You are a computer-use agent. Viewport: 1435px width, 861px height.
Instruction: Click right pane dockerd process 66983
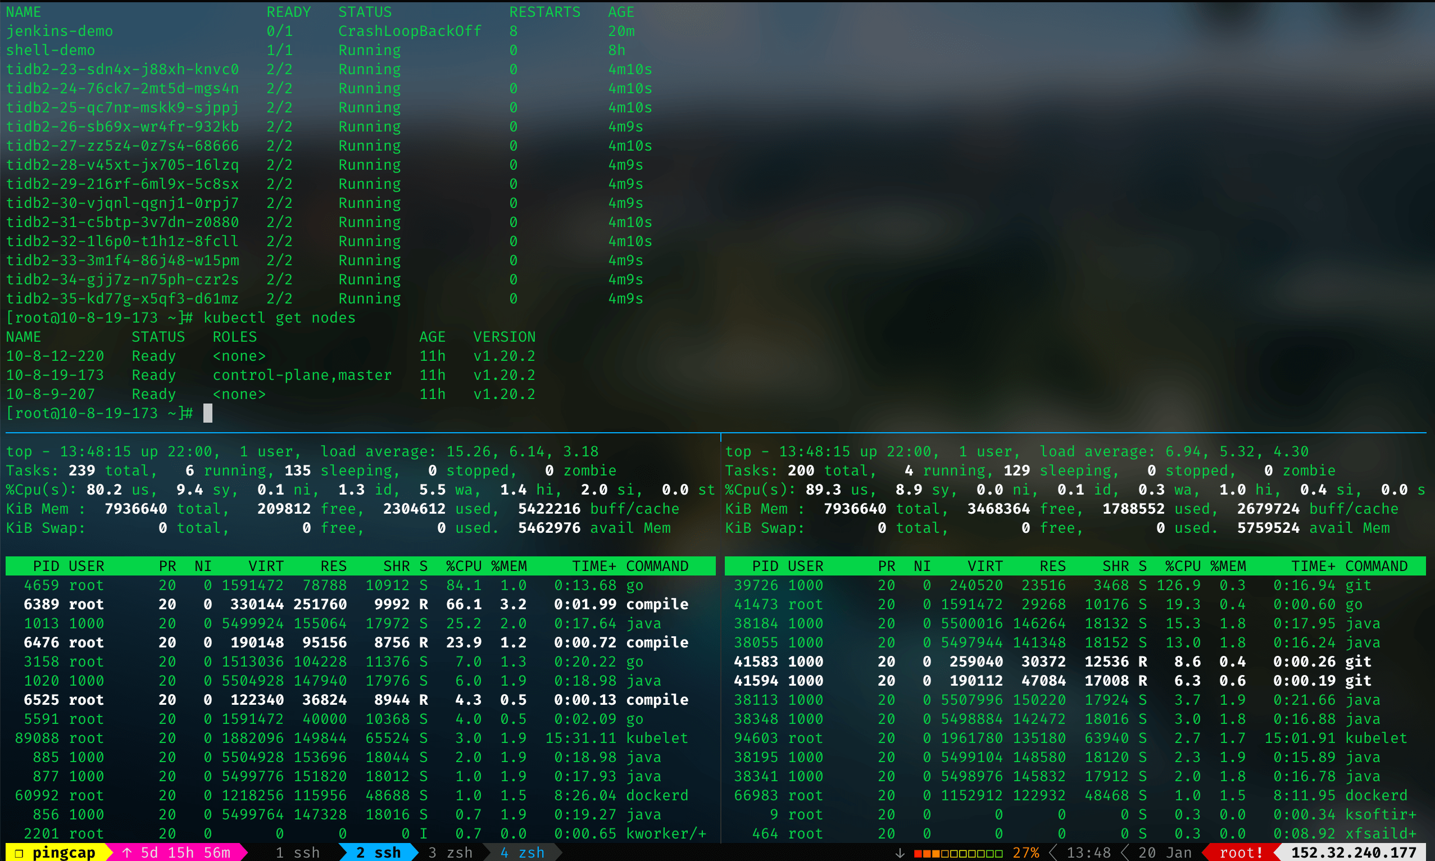pos(1075,795)
